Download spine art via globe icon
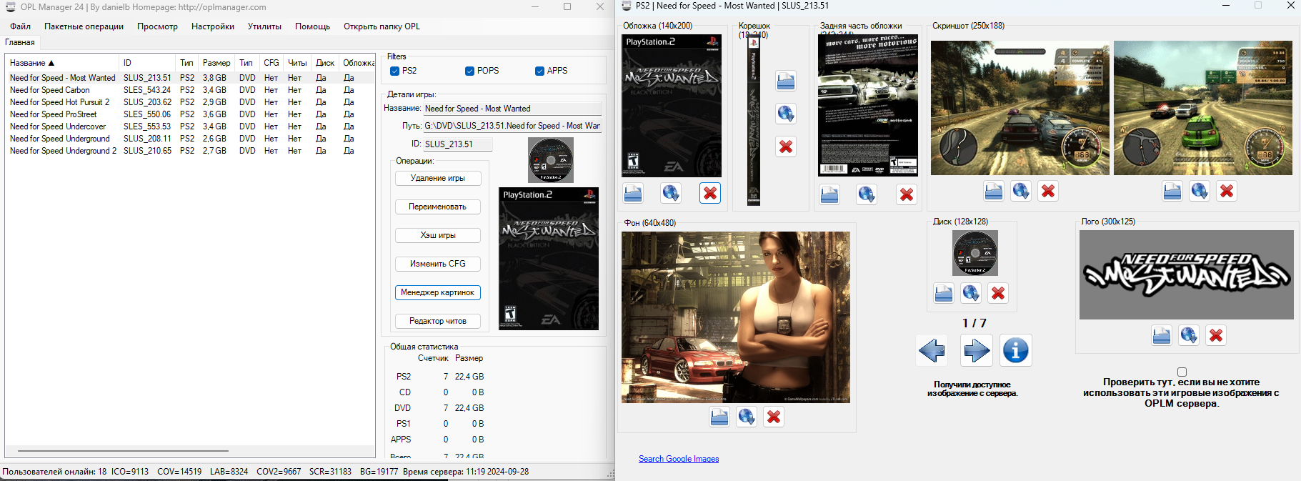Image resolution: width=1301 pixels, height=481 pixels. point(786,114)
